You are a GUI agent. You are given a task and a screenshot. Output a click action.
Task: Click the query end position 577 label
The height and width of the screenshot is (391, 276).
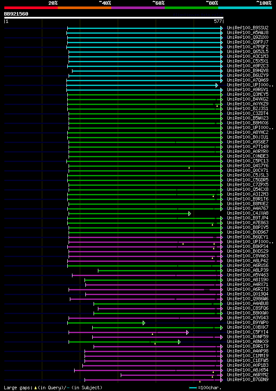pyautogui.click(x=218, y=22)
